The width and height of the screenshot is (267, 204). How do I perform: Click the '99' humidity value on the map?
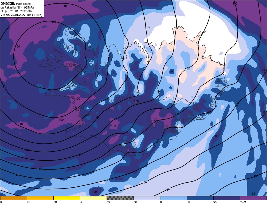tap(263, 70)
